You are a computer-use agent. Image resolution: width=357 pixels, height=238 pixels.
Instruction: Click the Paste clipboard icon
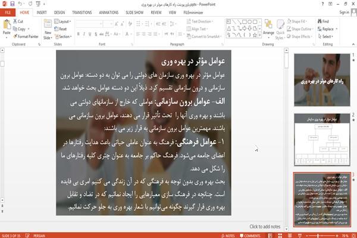click(x=7, y=24)
